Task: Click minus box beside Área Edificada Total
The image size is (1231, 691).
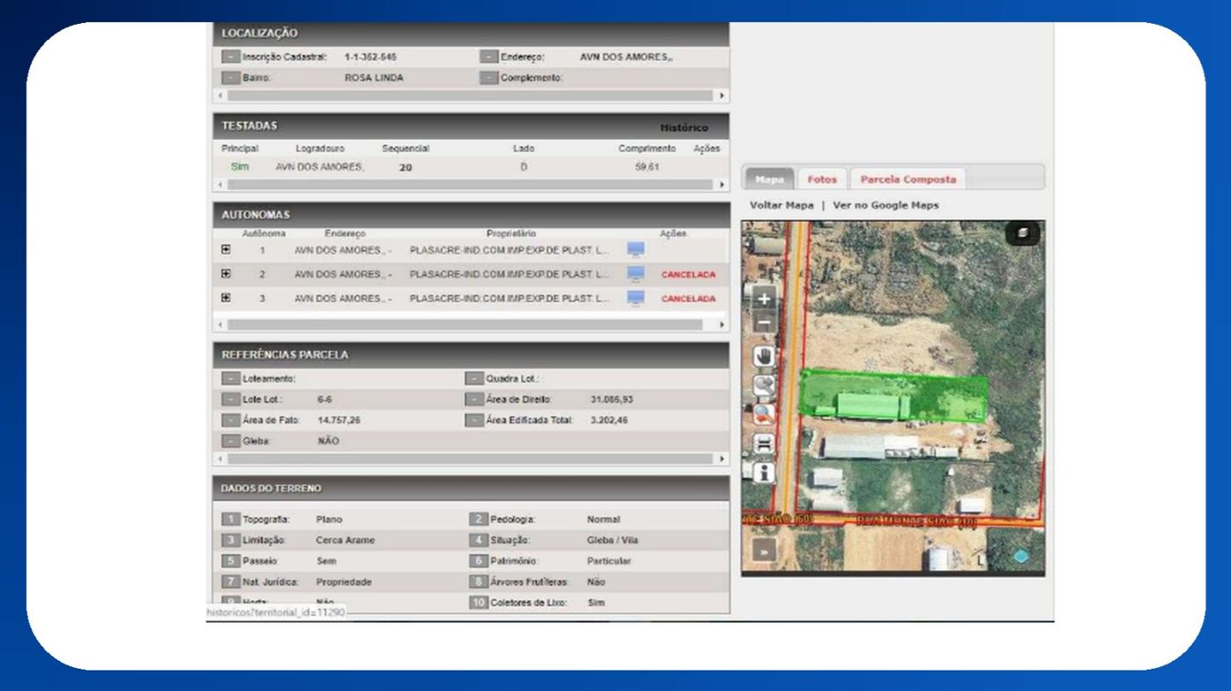Action: pos(474,420)
